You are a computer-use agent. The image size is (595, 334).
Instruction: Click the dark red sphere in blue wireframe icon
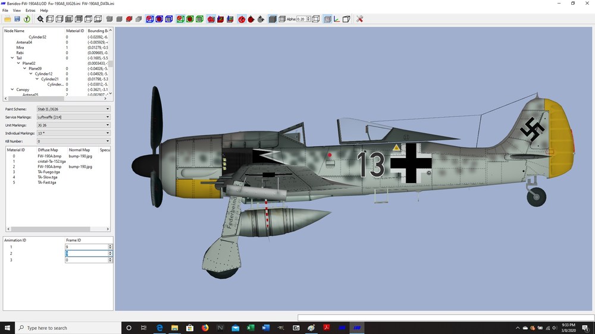159,19
